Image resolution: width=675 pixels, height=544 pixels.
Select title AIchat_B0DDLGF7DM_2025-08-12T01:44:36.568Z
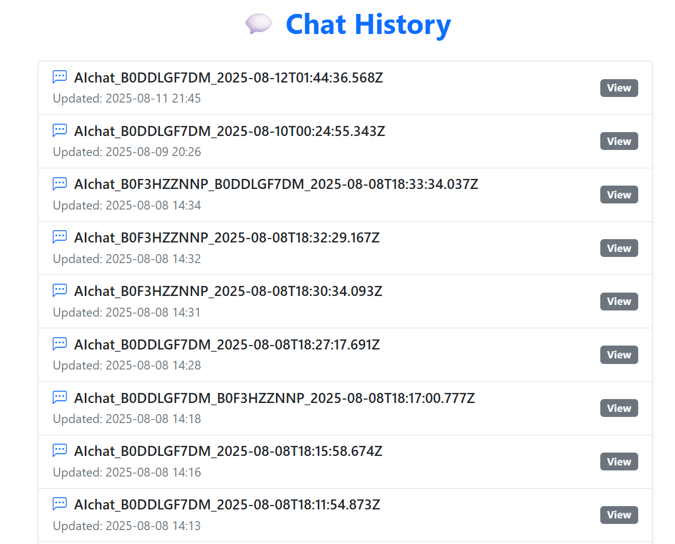point(229,77)
